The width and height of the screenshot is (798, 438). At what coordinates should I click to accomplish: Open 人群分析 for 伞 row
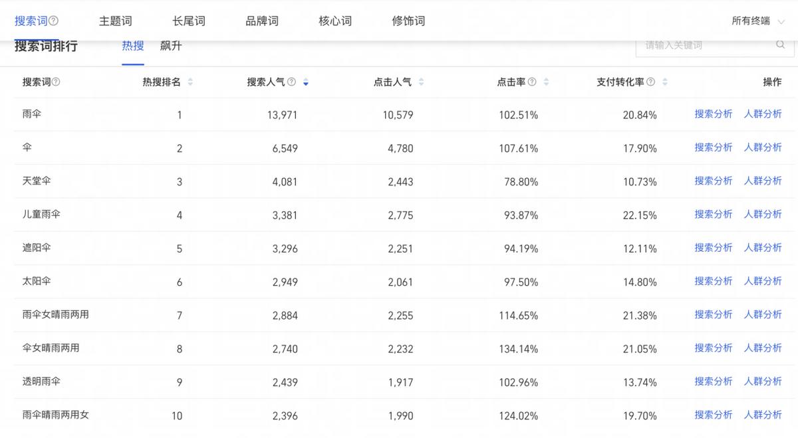pos(763,148)
